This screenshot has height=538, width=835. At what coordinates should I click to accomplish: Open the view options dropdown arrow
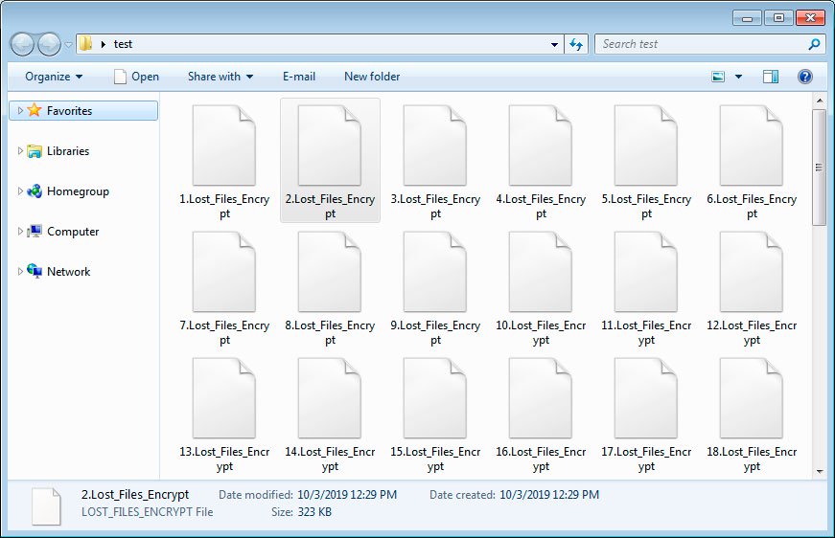[738, 77]
